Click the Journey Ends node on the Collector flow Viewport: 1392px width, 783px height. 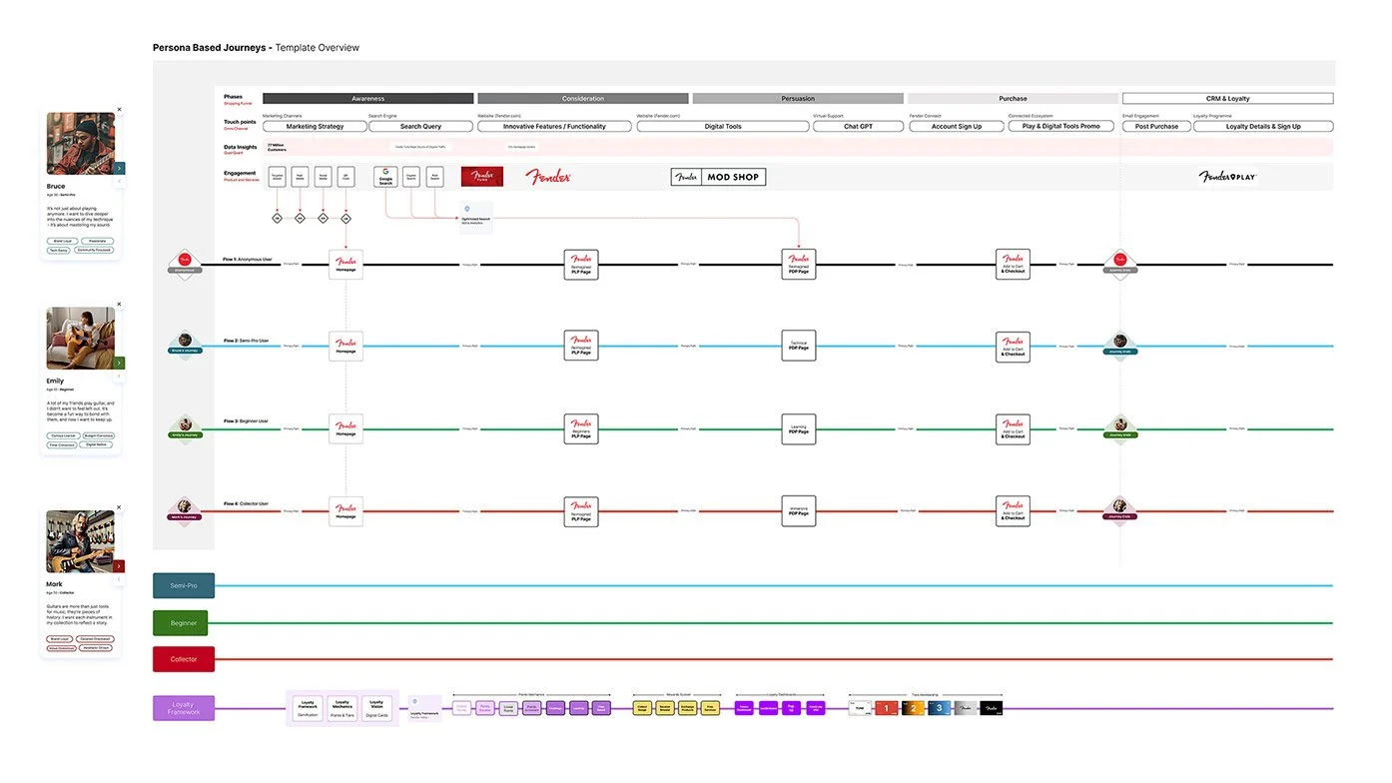click(1120, 509)
